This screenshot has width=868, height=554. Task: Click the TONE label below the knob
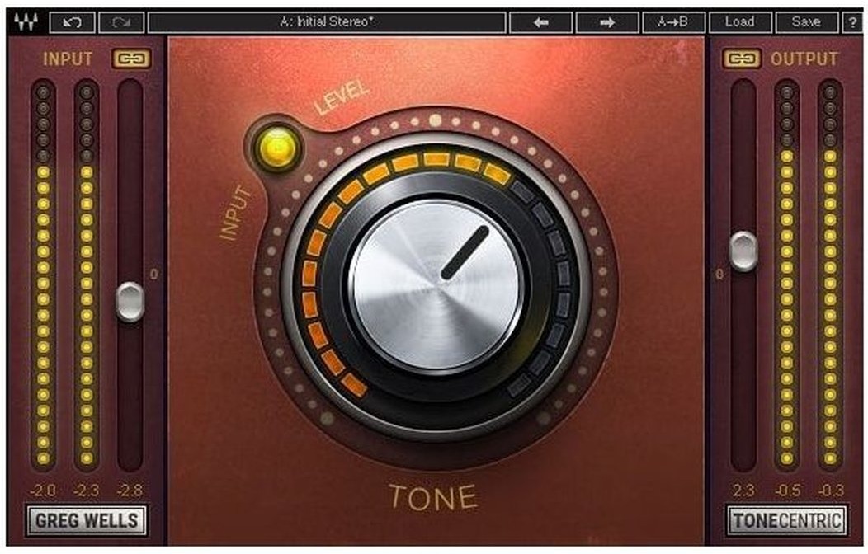click(433, 497)
